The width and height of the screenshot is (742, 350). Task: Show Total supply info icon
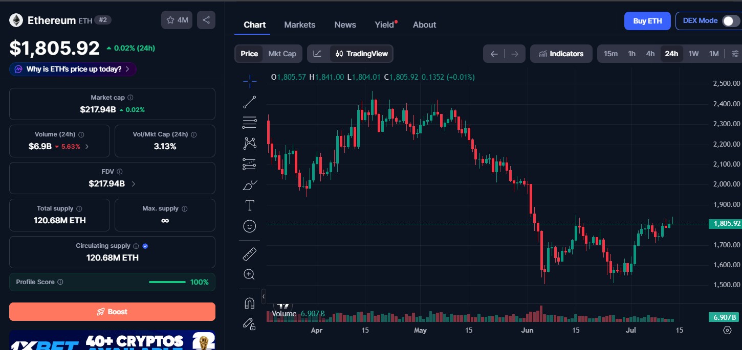point(79,208)
